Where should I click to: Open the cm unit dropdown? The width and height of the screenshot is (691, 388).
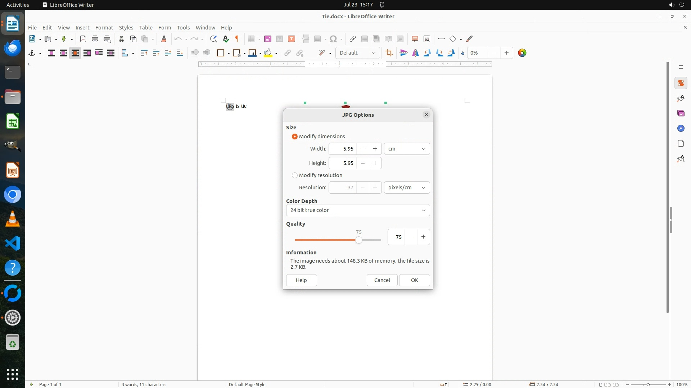pos(407,149)
